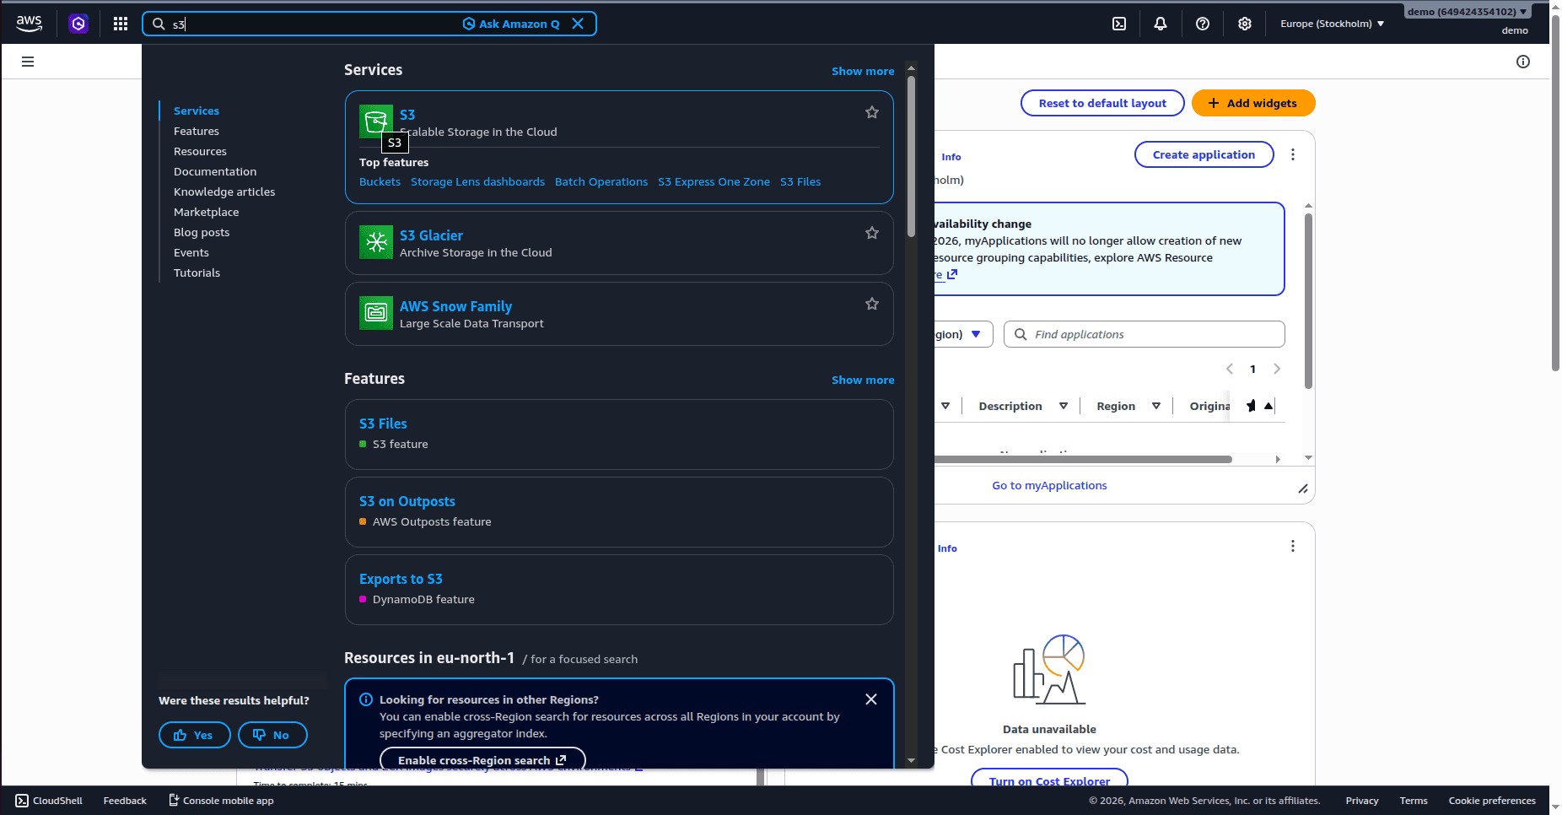The width and height of the screenshot is (1562, 815).
Task: Favorite AWS Snow Family star
Action: [872, 304]
